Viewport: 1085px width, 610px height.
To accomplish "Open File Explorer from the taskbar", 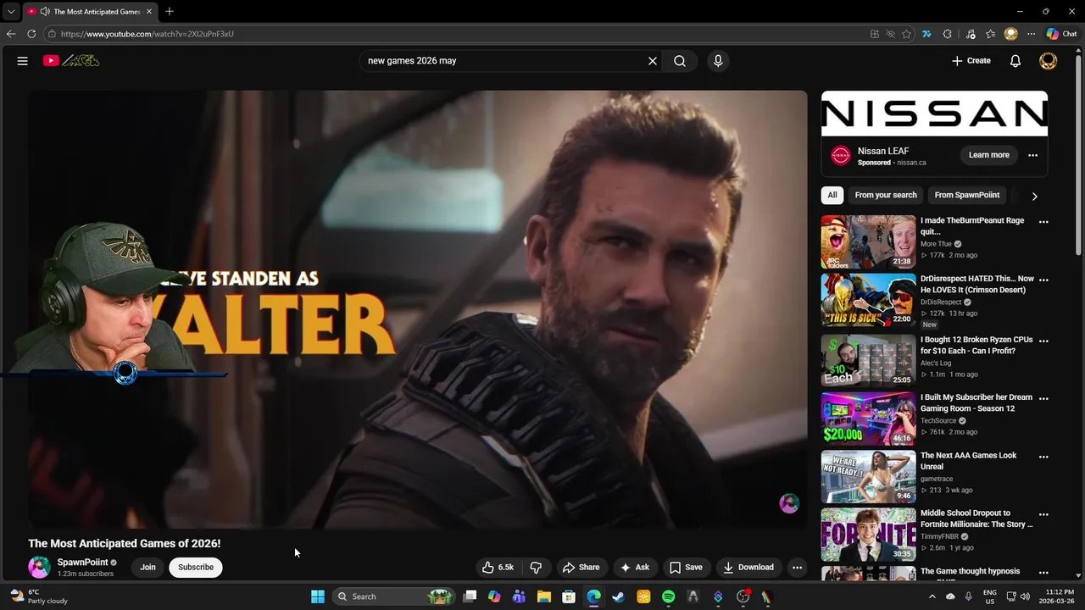I will pos(544,596).
